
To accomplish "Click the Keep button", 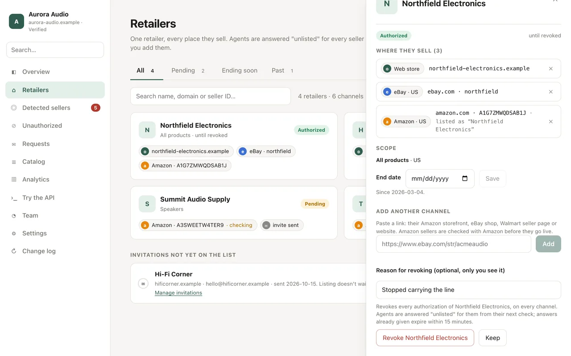I will pyautogui.click(x=492, y=338).
